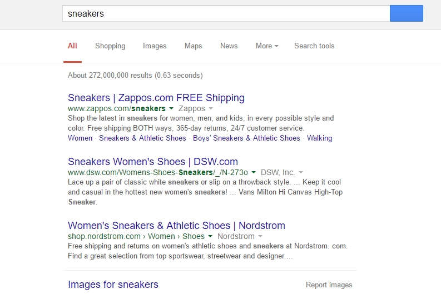The image size is (441, 299).
Task: Open Sneakers Zappos.com FREE Shipping result
Action: click(156, 98)
